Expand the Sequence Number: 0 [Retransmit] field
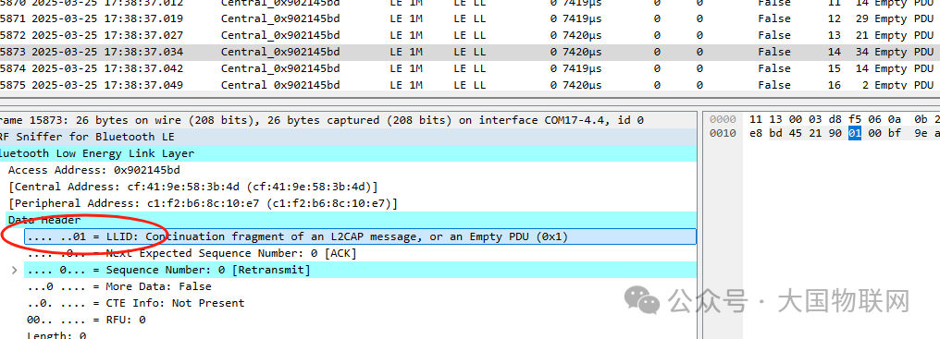This screenshot has width=940, height=339. (x=15, y=270)
